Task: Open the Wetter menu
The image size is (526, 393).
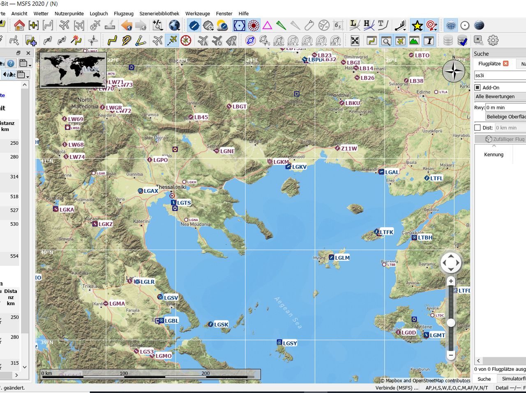Action: pos(41,14)
